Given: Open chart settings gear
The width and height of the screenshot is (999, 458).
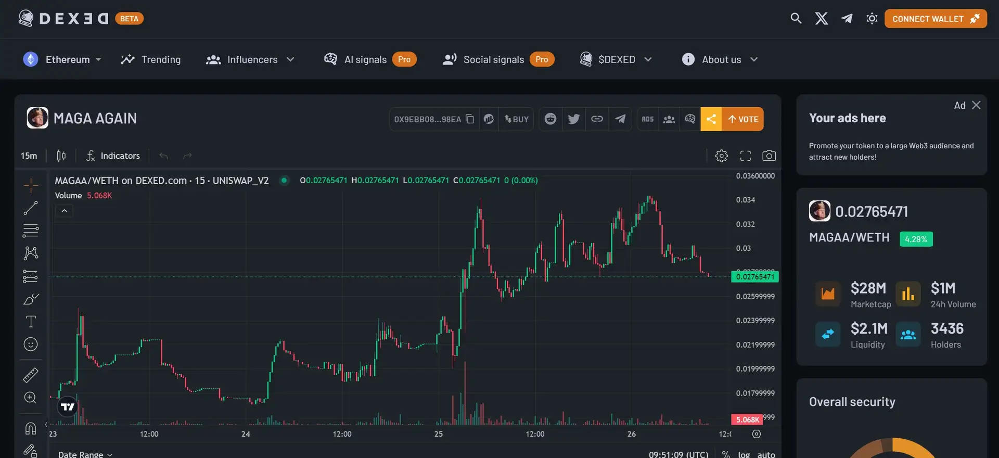Looking at the screenshot, I should [721, 156].
